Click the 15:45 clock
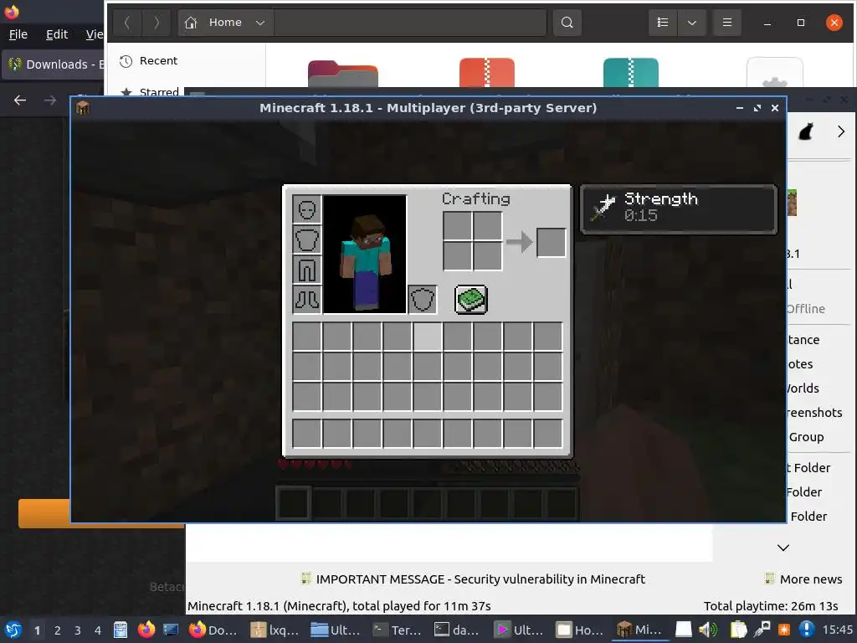 (x=838, y=630)
